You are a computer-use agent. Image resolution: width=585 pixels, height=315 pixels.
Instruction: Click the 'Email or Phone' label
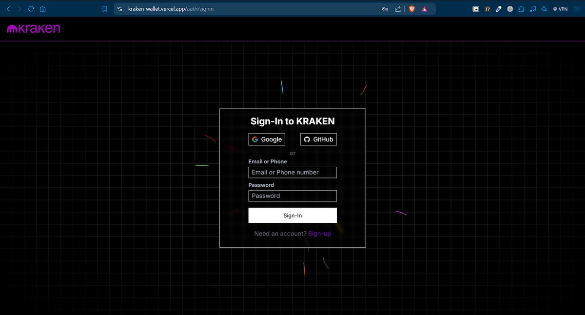pos(268,161)
